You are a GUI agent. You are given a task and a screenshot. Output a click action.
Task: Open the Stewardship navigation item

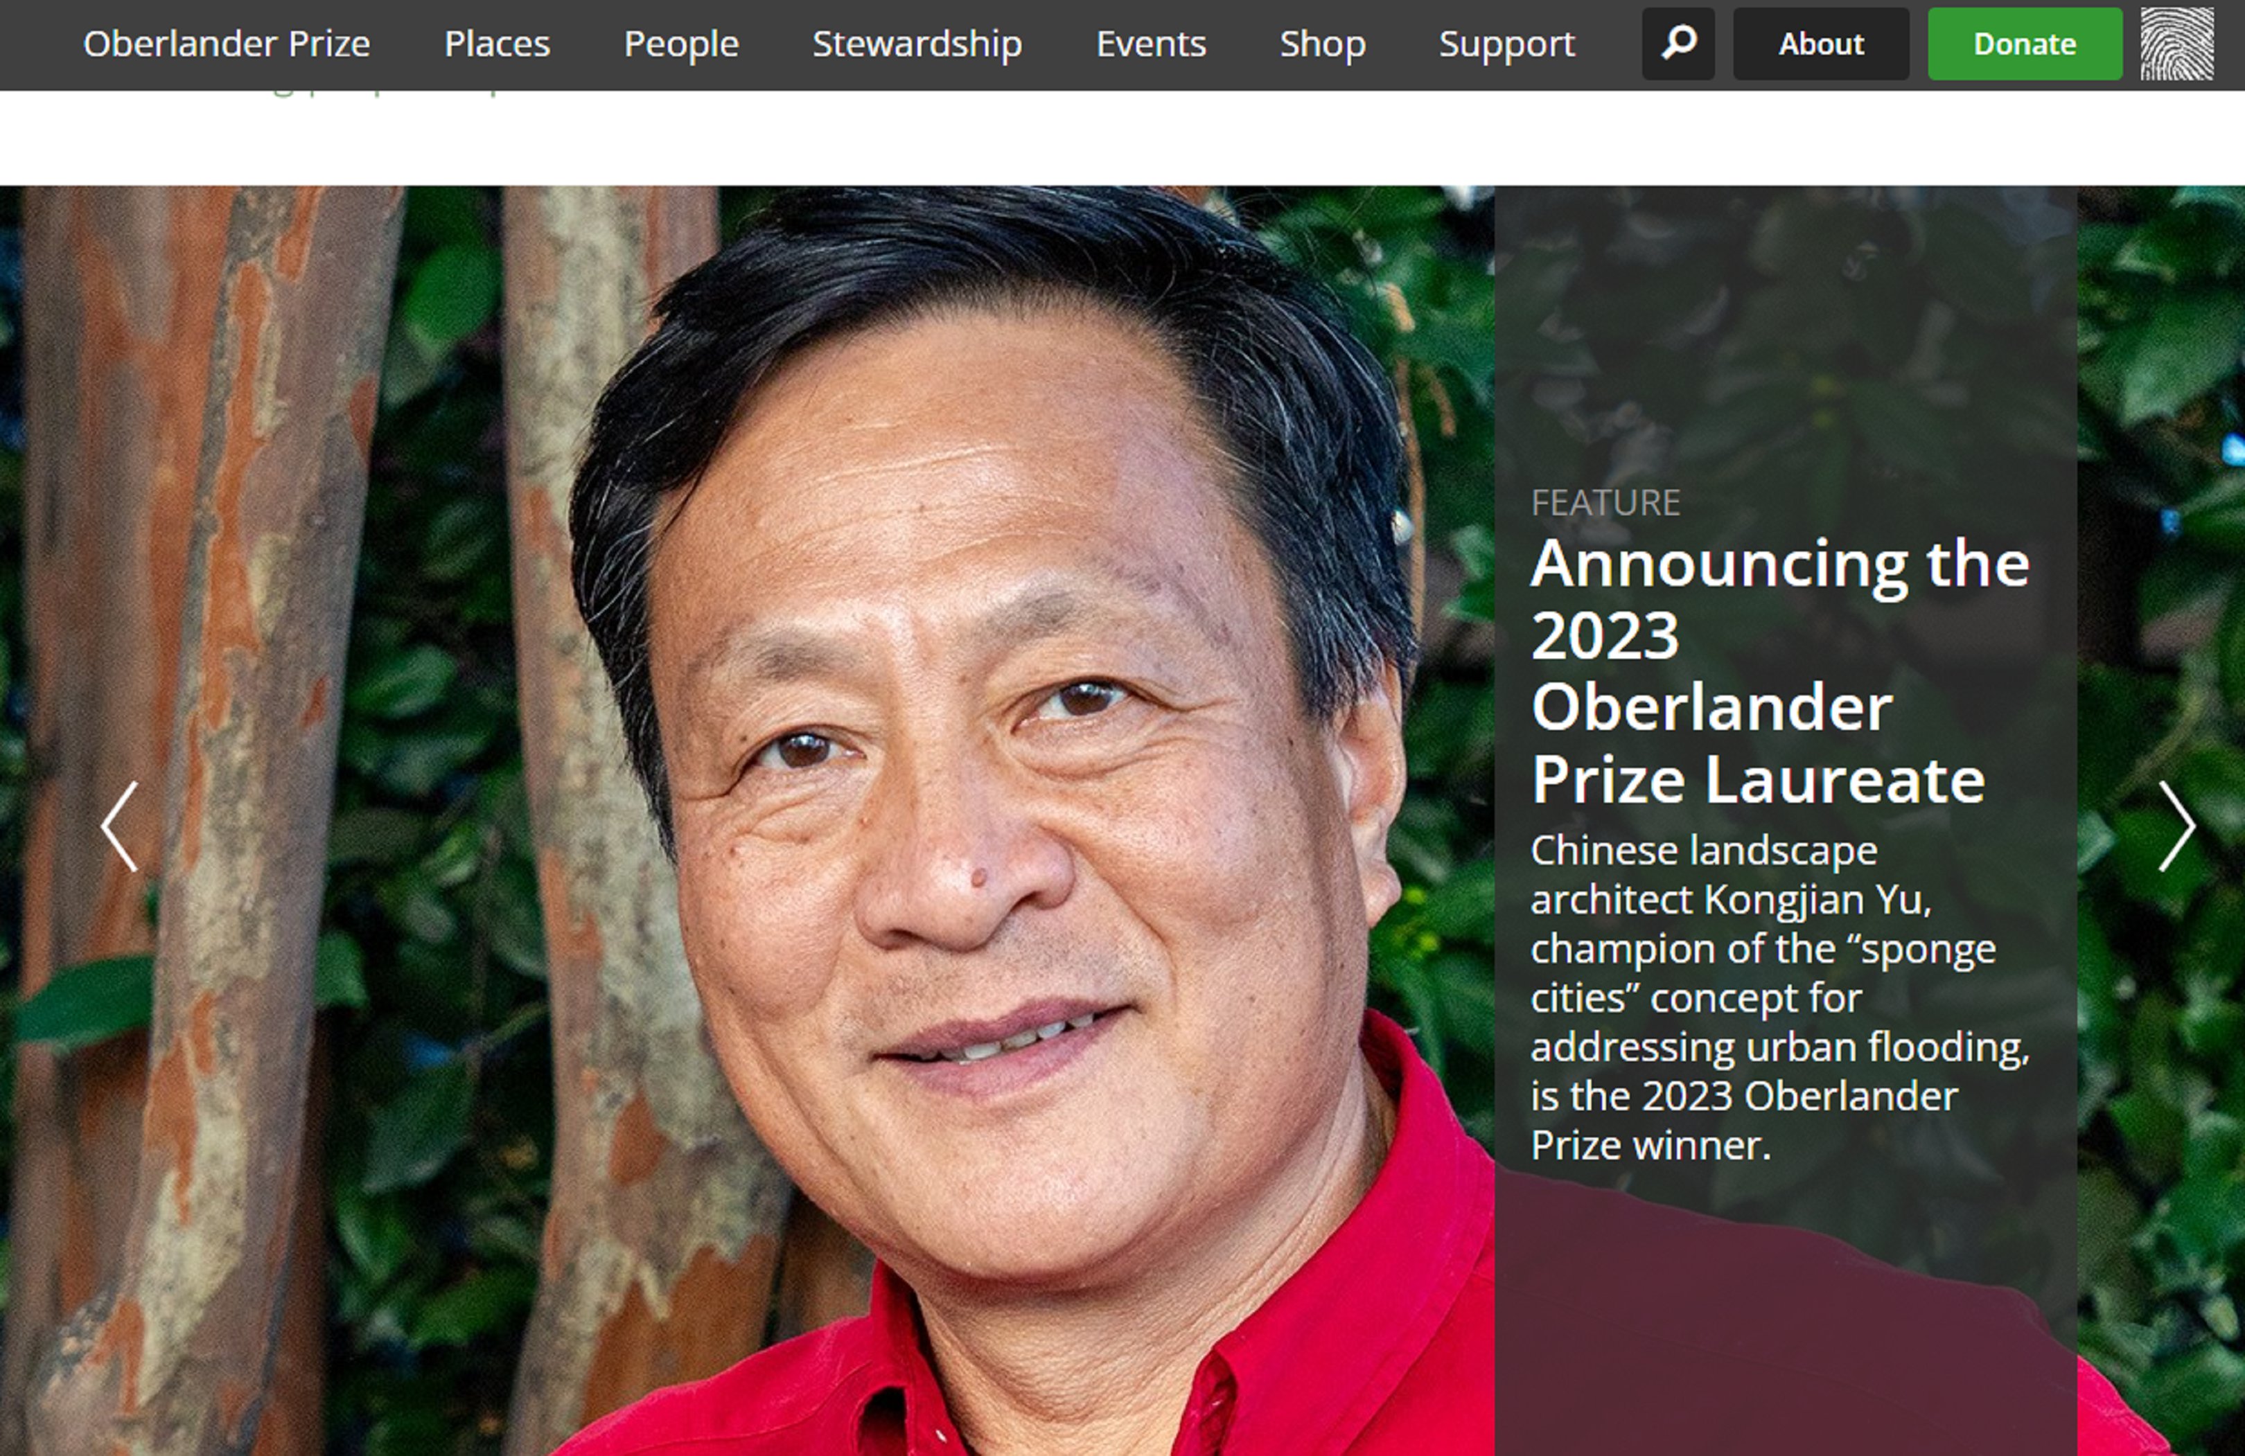pyautogui.click(x=917, y=44)
